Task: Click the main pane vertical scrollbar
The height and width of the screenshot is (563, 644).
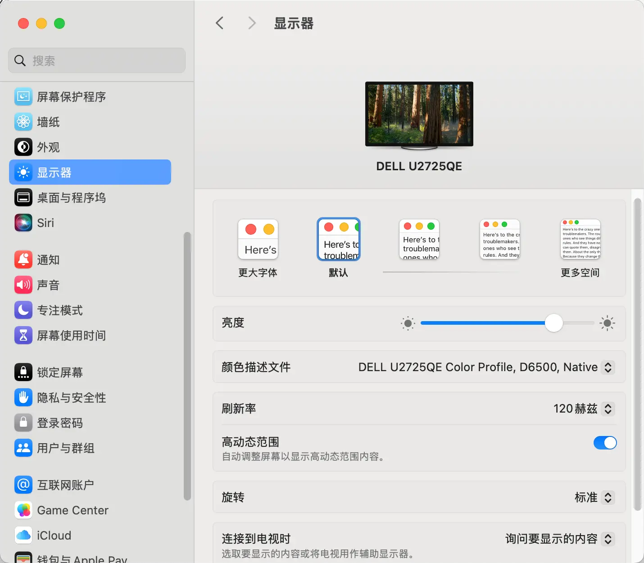Action: (x=637, y=354)
